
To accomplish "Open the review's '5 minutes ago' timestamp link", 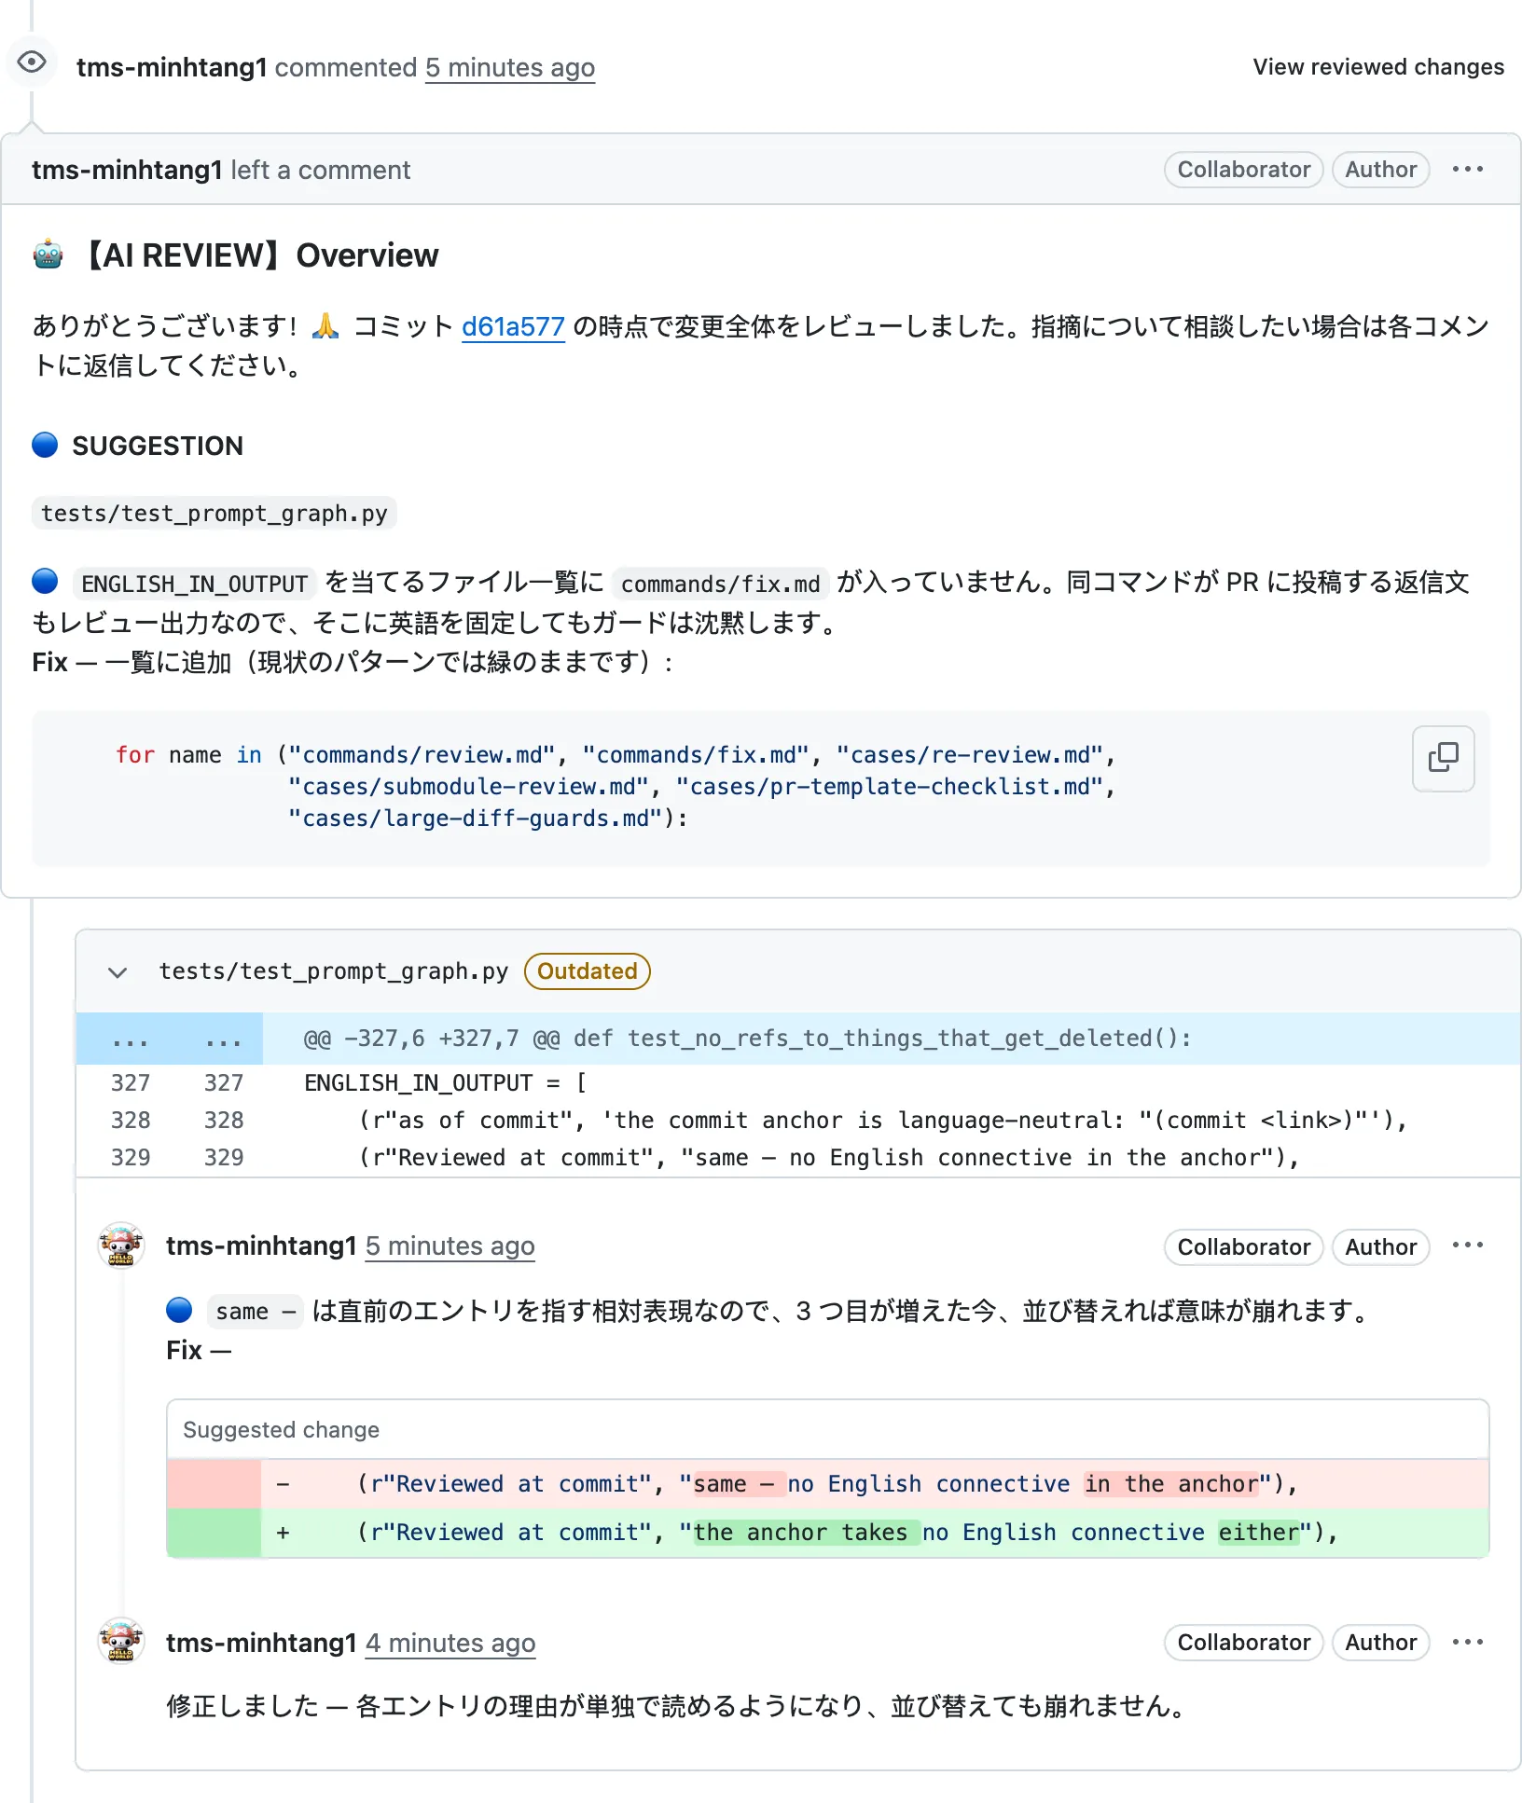I will point(510,67).
